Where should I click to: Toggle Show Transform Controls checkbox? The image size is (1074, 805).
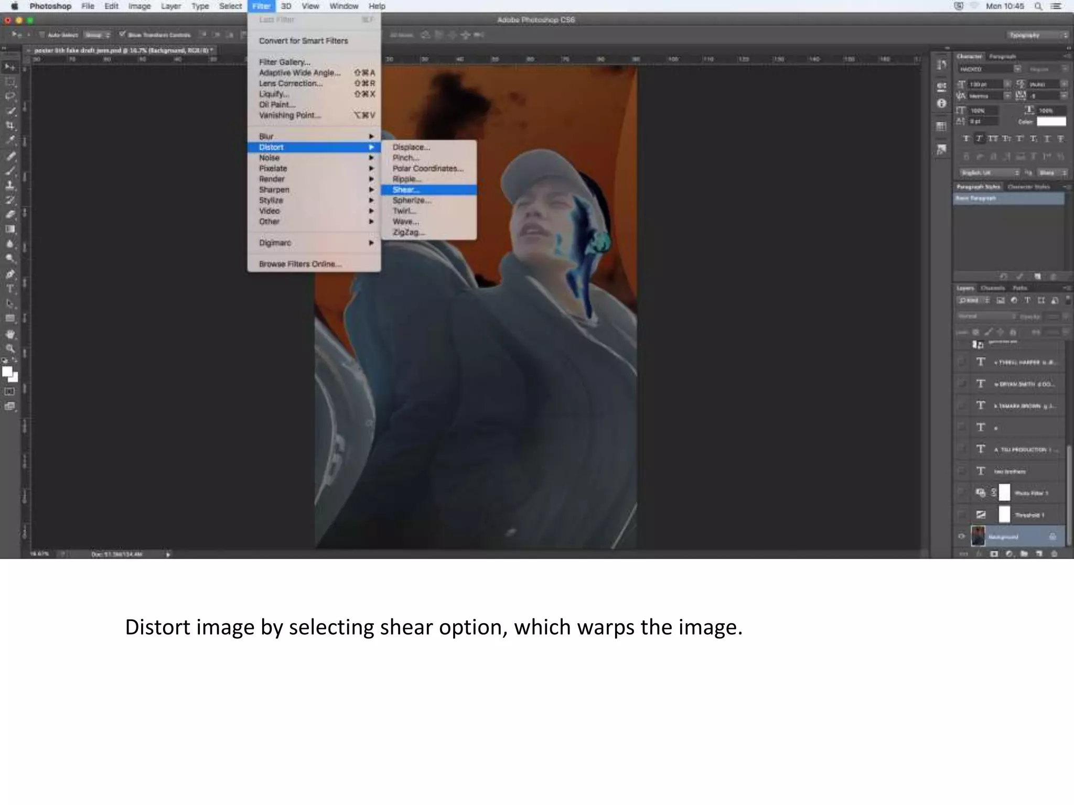122,35
